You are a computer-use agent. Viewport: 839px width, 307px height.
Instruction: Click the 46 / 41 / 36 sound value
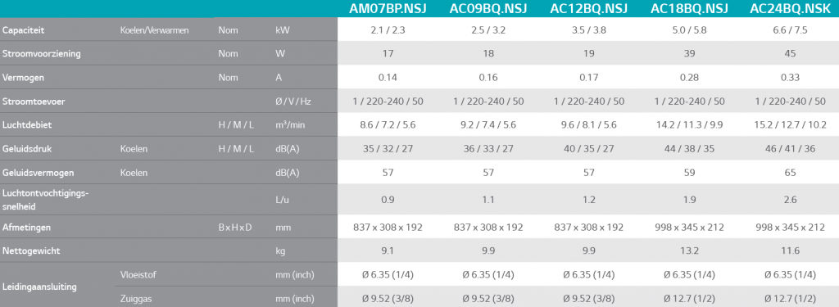(x=790, y=149)
